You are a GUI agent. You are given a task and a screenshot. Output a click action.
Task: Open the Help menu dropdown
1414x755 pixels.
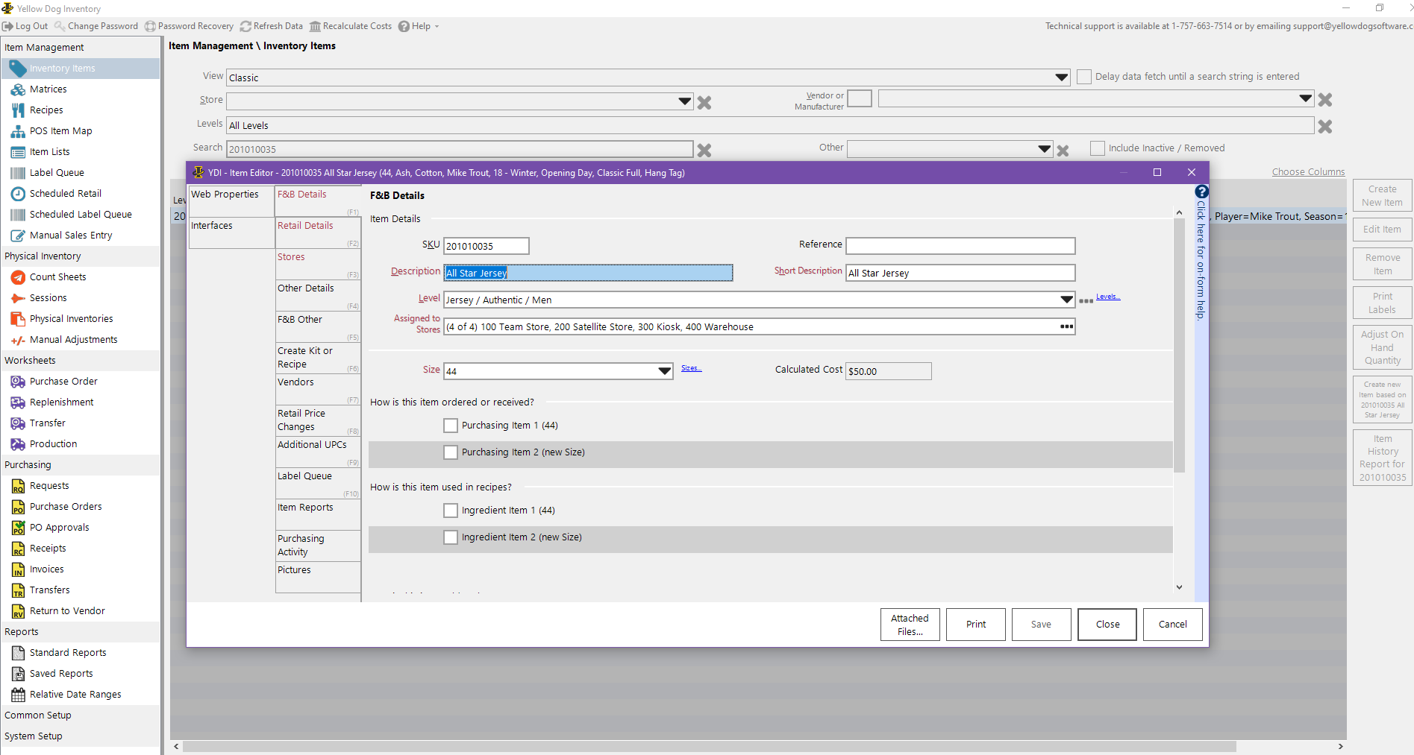point(419,26)
